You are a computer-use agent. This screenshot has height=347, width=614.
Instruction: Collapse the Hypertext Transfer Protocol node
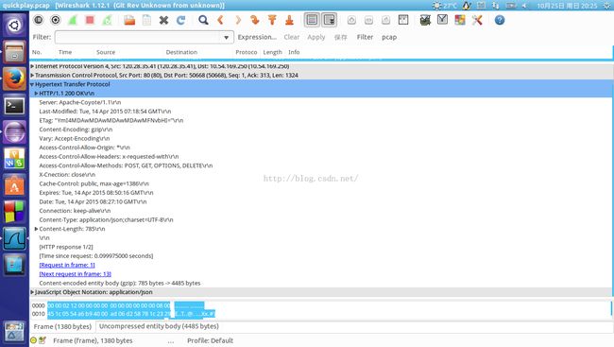click(32, 84)
